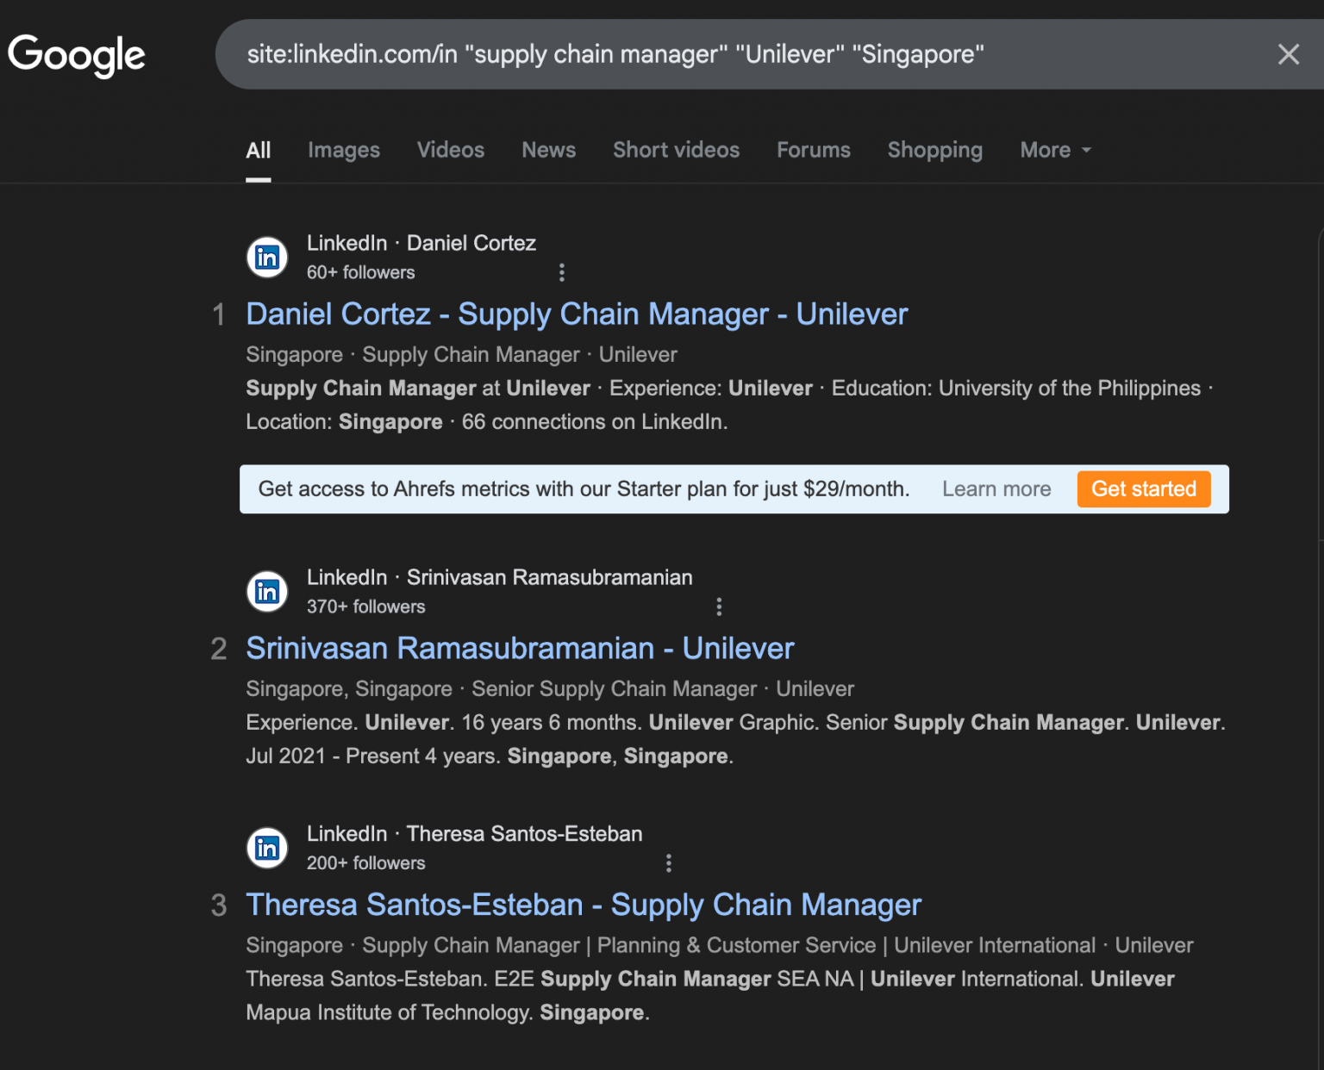Select the Short videos filter

676,150
